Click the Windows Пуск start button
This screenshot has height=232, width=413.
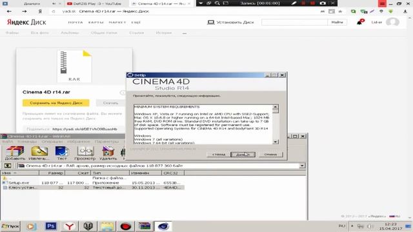(x=10, y=226)
